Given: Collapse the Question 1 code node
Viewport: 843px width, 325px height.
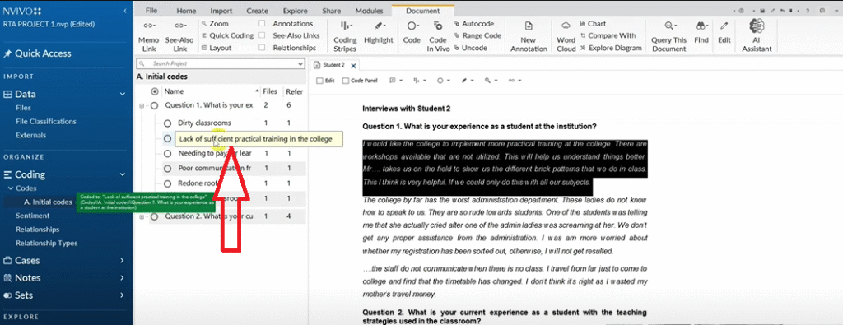Looking at the screenshot, I should tap(142, 106).
